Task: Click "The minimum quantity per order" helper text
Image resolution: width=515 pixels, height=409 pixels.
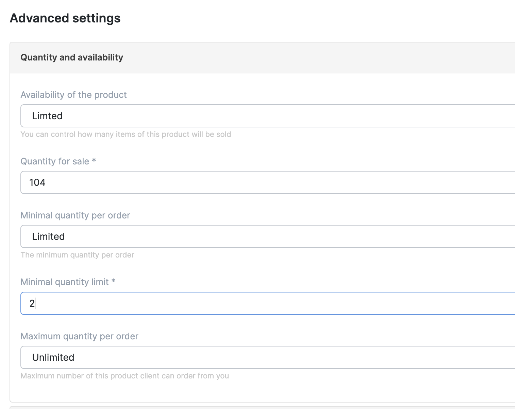Action: pyautogui.click(x=77, y=255)
